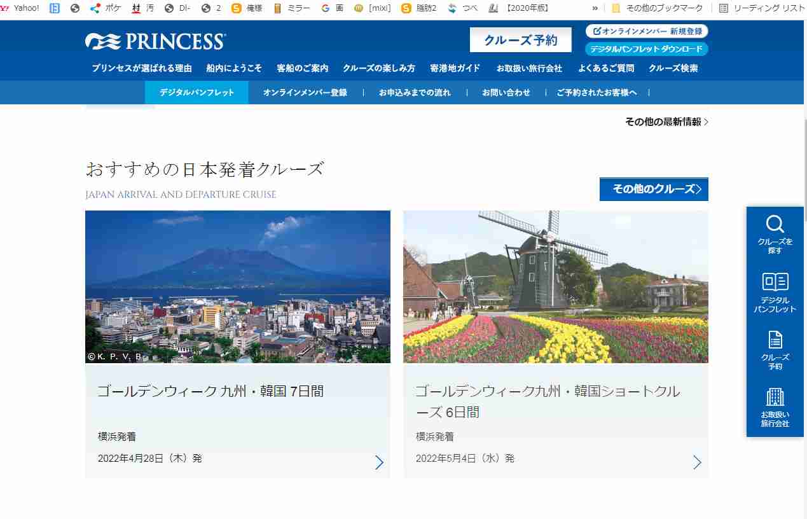The image size is (807, 519).
Task: Select お問い合わせ in the sub-navigation
Action: 506,92
